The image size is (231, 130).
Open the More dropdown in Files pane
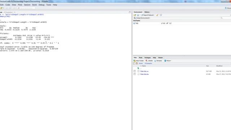pos(167,61)
